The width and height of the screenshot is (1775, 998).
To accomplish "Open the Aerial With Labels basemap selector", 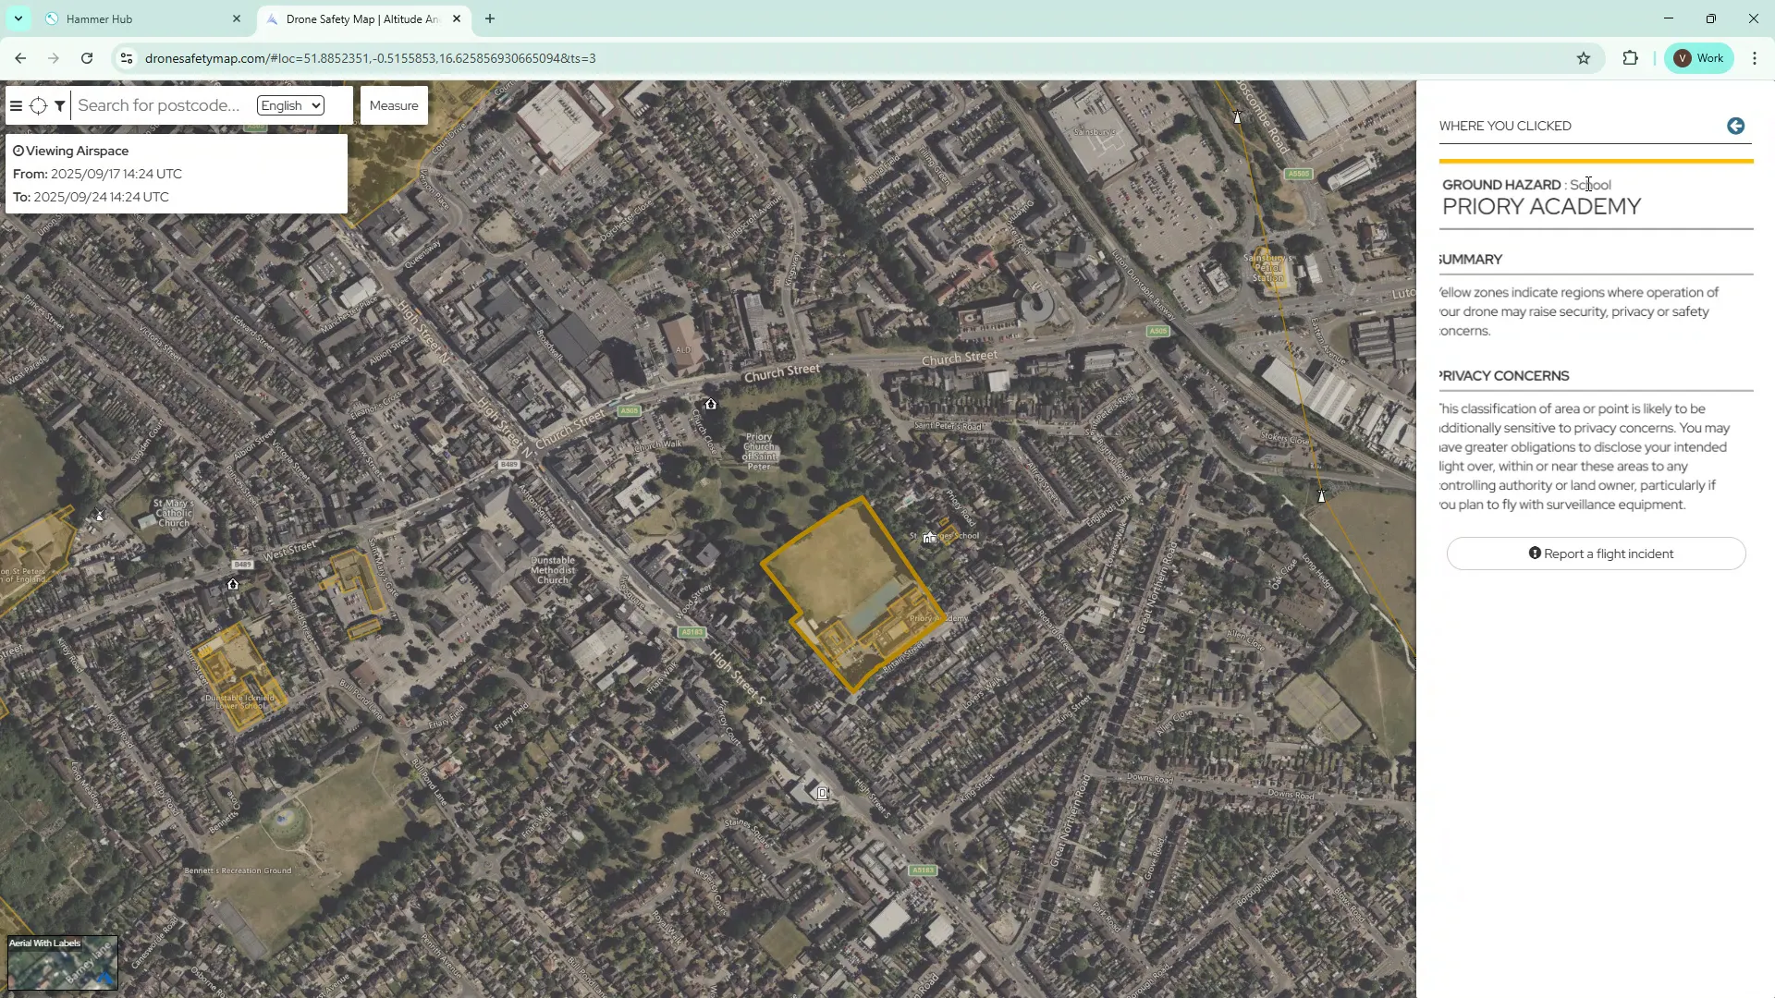I will [x=61, y=962].
